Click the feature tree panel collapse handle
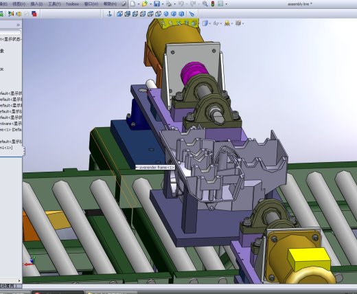Image resolution: width=357 pixels, height=294 pixels. 23,152
